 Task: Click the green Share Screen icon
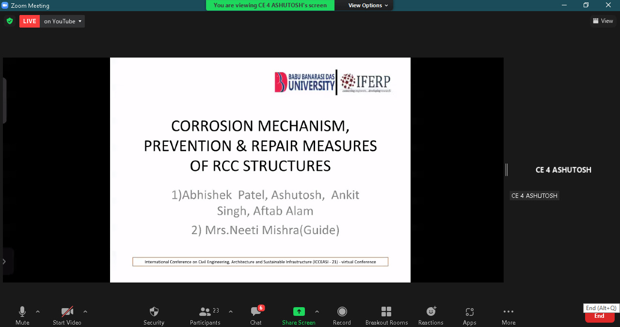(299, 312)
